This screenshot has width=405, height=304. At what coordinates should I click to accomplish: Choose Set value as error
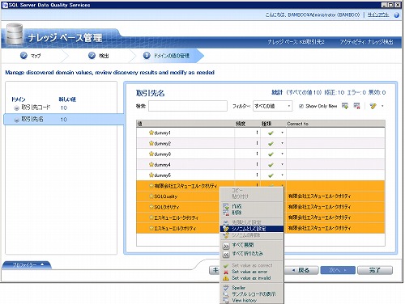tap(252, 272)
